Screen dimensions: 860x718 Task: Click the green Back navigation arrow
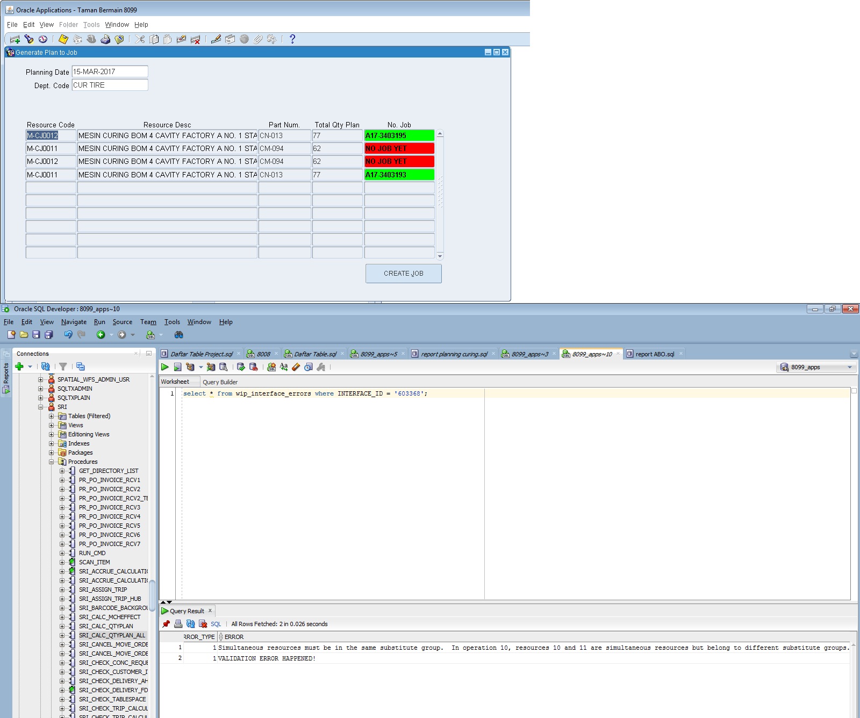(x=101, y=335)
